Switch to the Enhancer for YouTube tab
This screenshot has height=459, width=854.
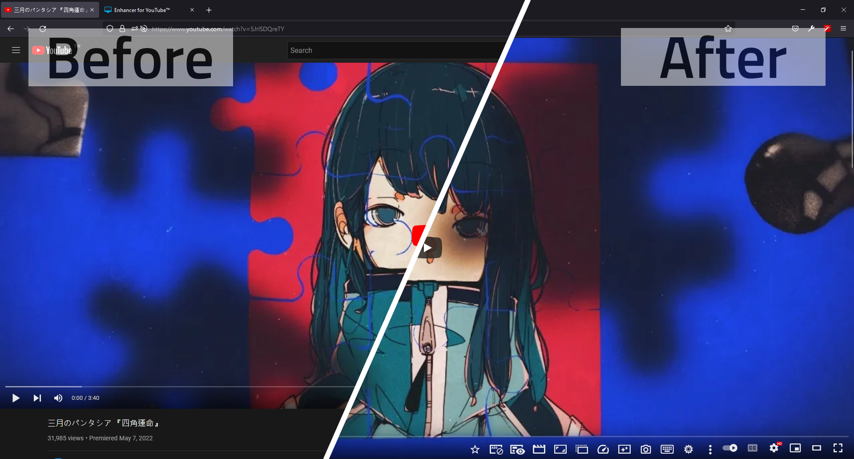coord(141,10)
